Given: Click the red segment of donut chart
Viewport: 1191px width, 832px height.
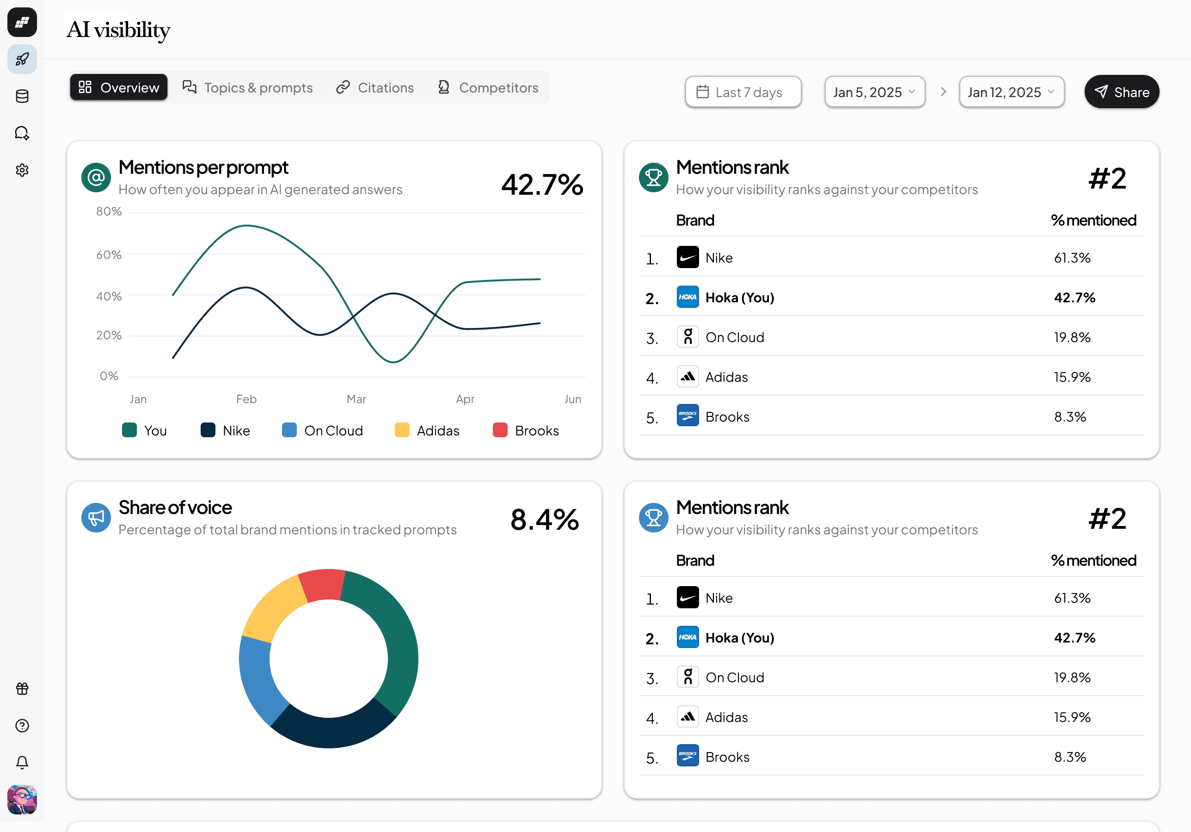Looking at the screenshot, I should 323,586.
